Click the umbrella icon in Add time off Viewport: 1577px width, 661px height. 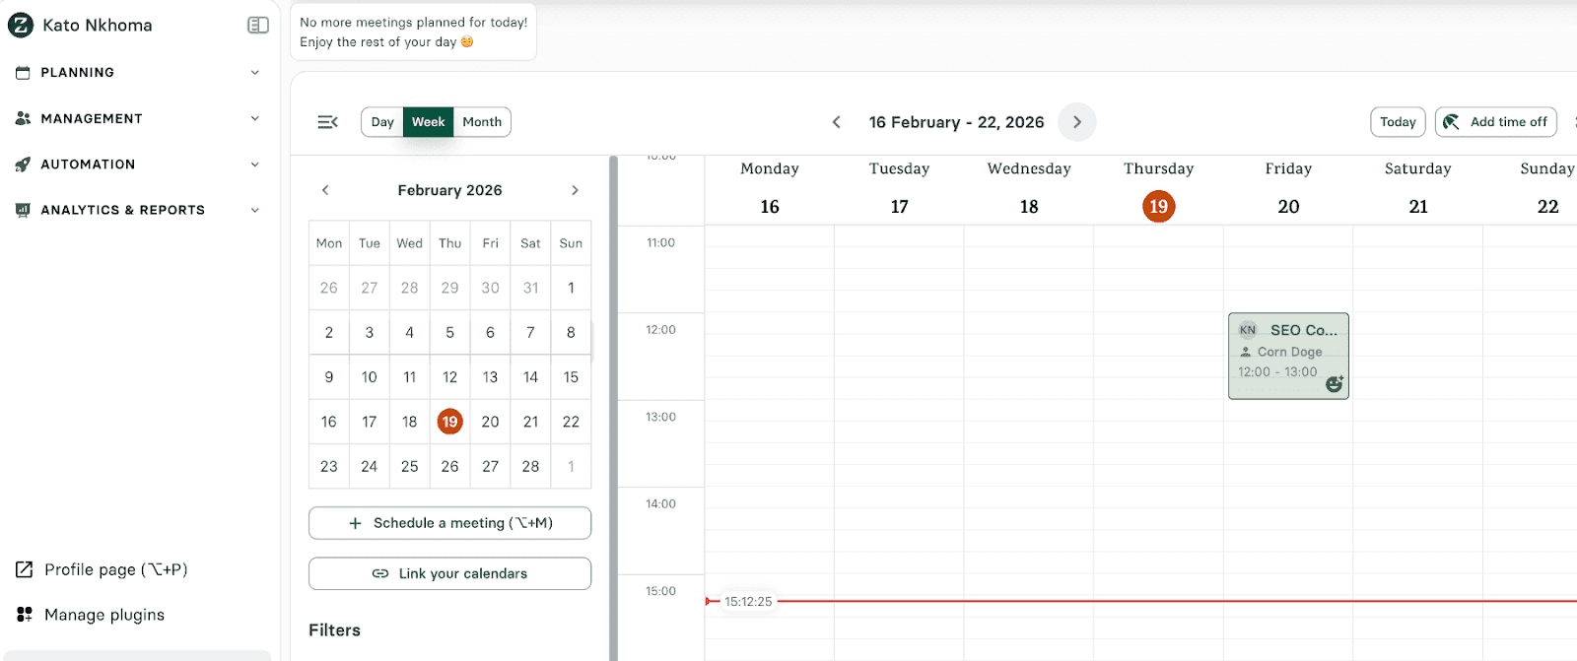(x=1451, y=122)
